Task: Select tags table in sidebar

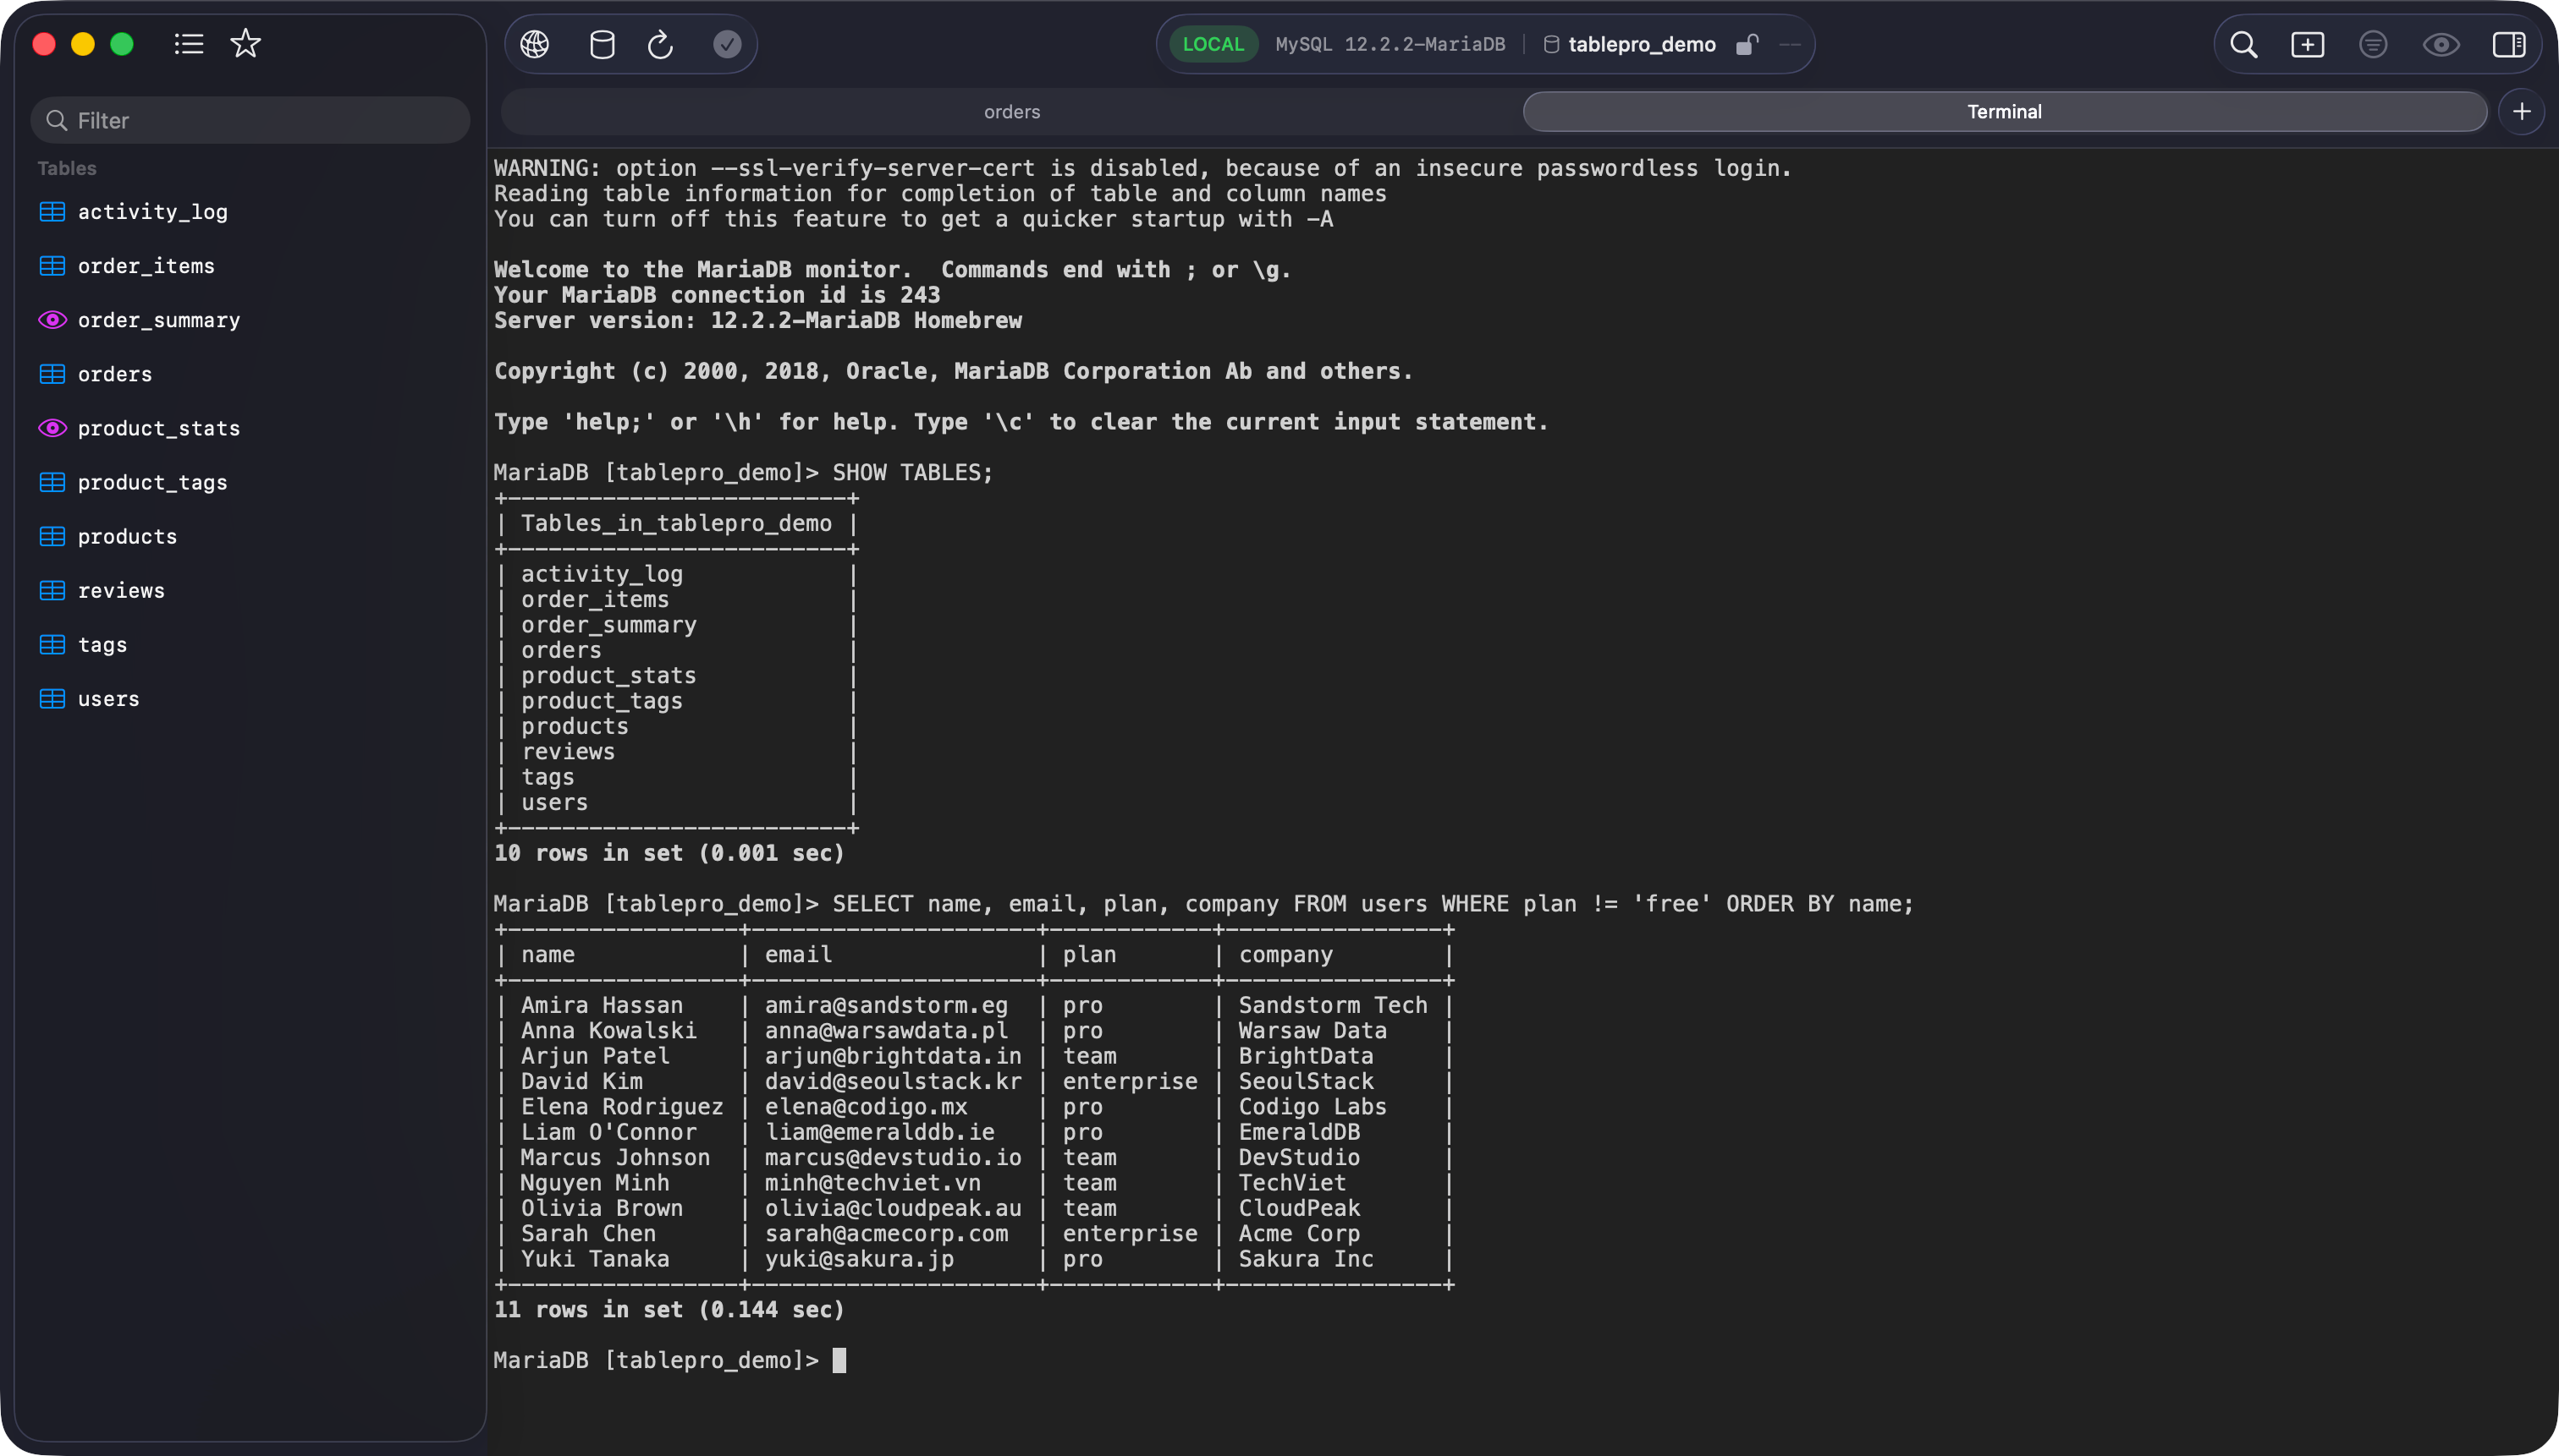Action: tap(250, 644)
